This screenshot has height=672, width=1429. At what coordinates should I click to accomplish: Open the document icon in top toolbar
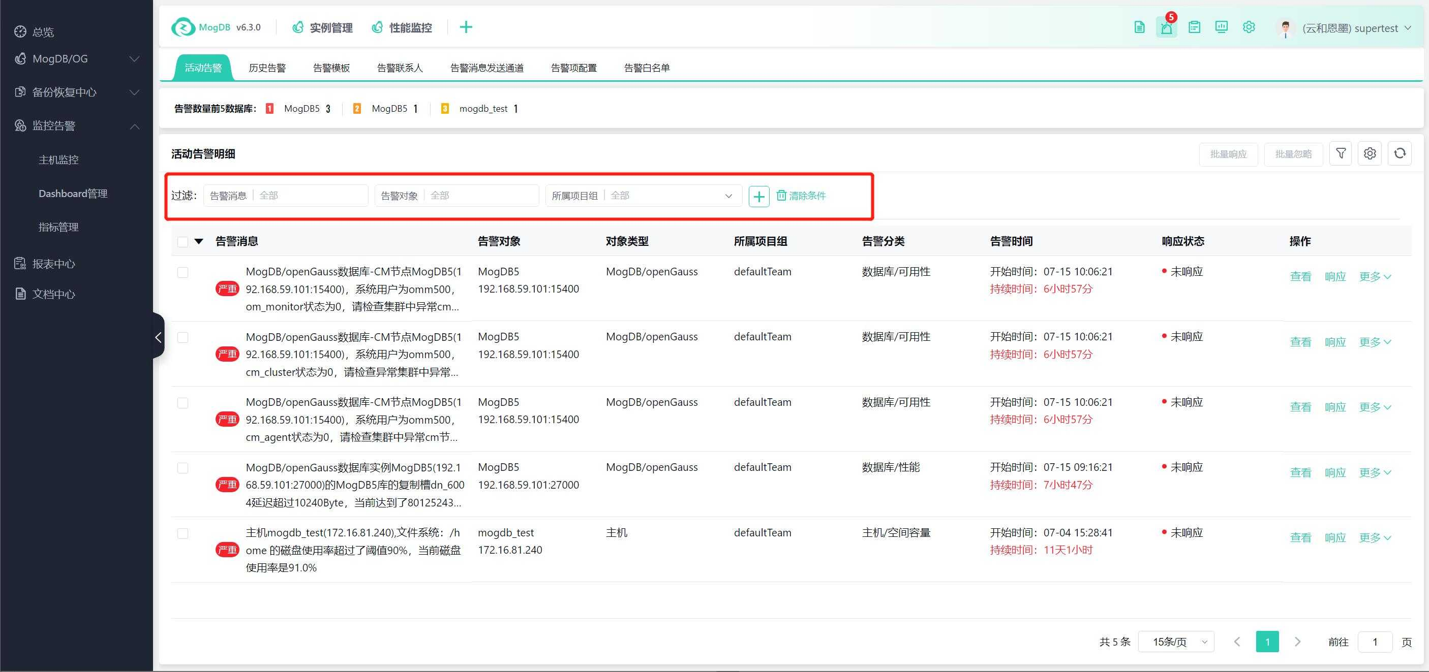coord(1139,27)
